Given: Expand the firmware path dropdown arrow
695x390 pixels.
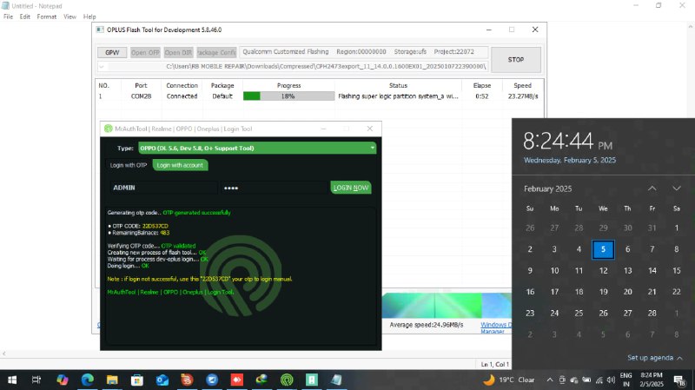Looking at the screenshot, I should [x=102, y=67].
